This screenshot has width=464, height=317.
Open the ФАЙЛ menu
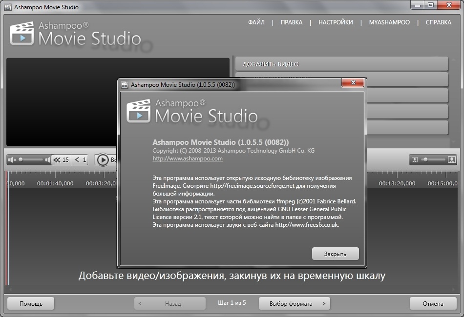[256, 22]
